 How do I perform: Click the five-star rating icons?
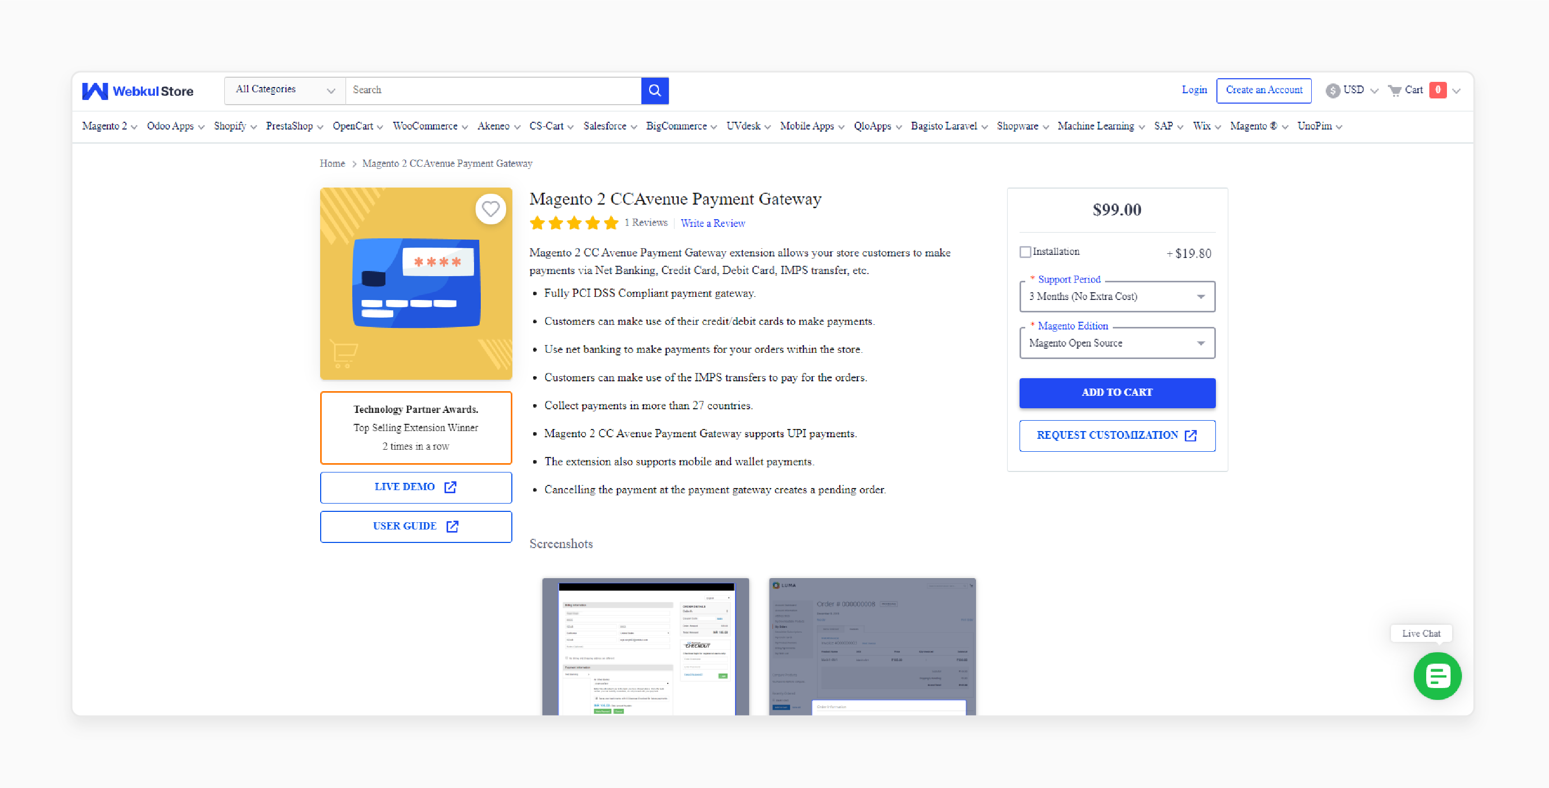pyautogui.click(x=573, y=223)
